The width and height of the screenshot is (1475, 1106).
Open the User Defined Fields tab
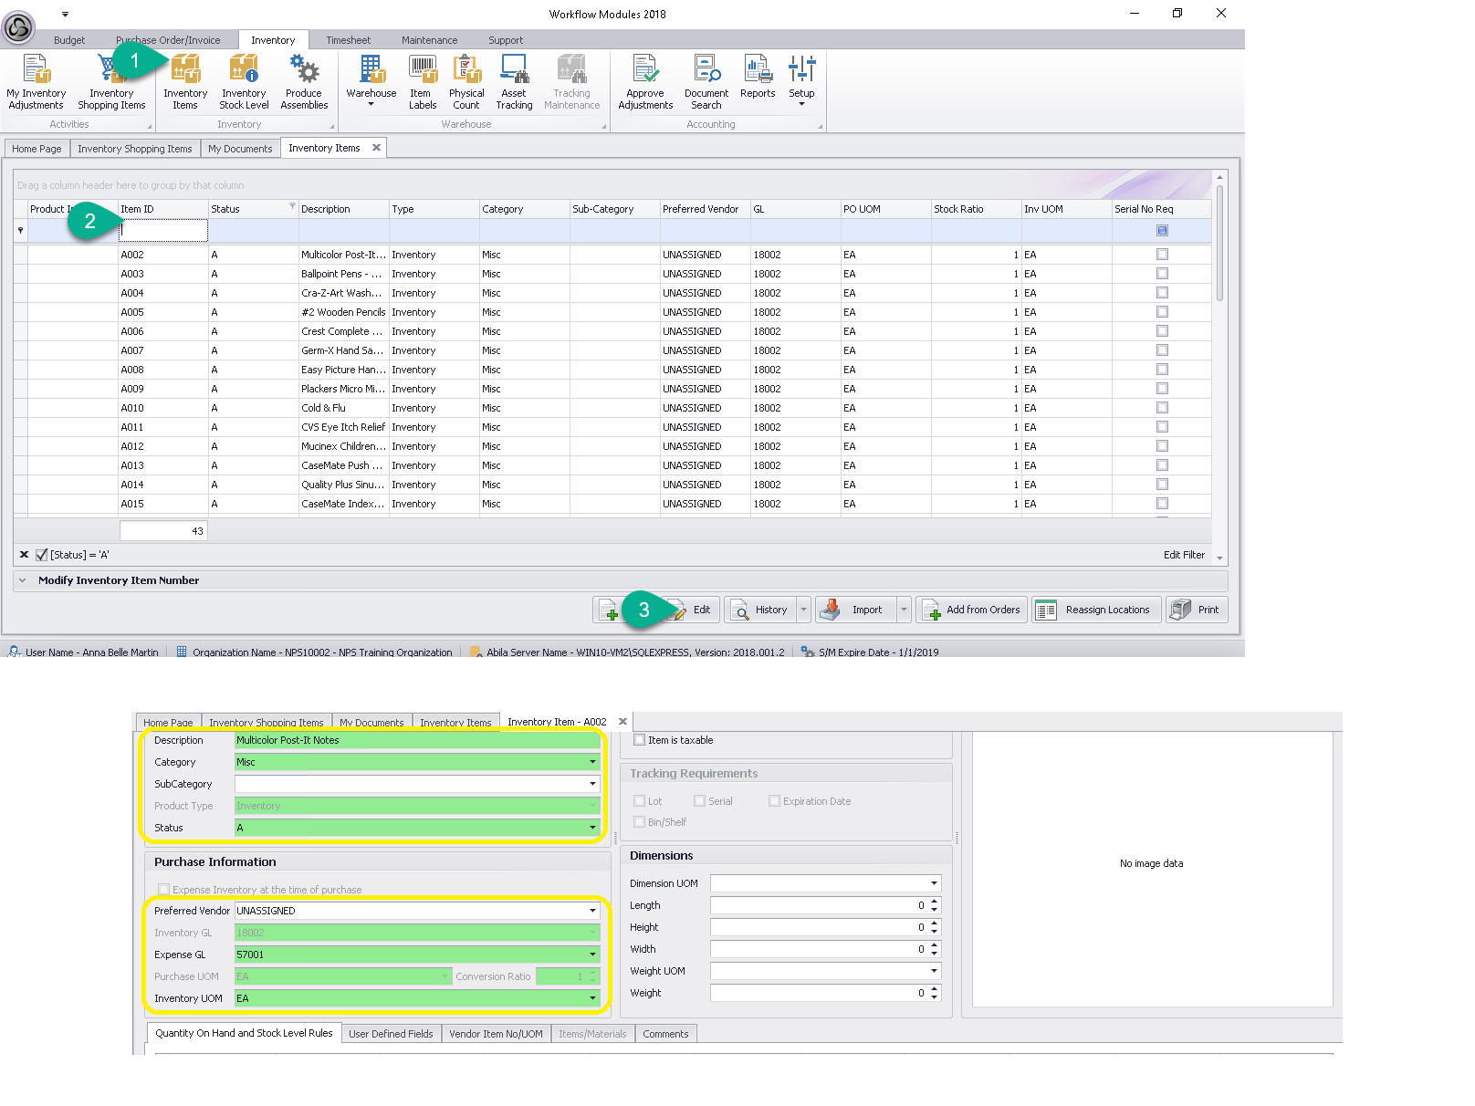[391, 1034]
